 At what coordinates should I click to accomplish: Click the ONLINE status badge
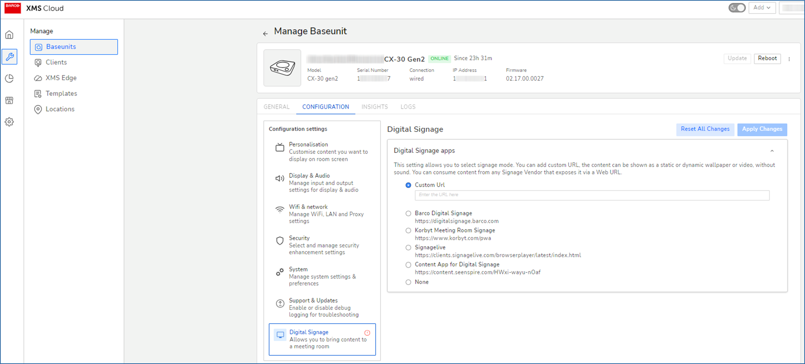pos(439,58)
